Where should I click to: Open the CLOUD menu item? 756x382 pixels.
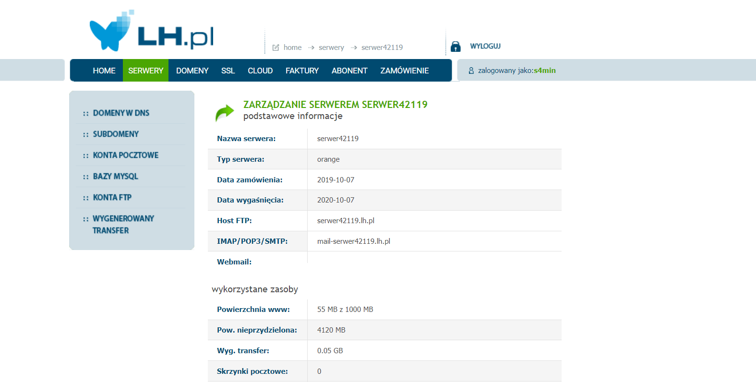260,71
